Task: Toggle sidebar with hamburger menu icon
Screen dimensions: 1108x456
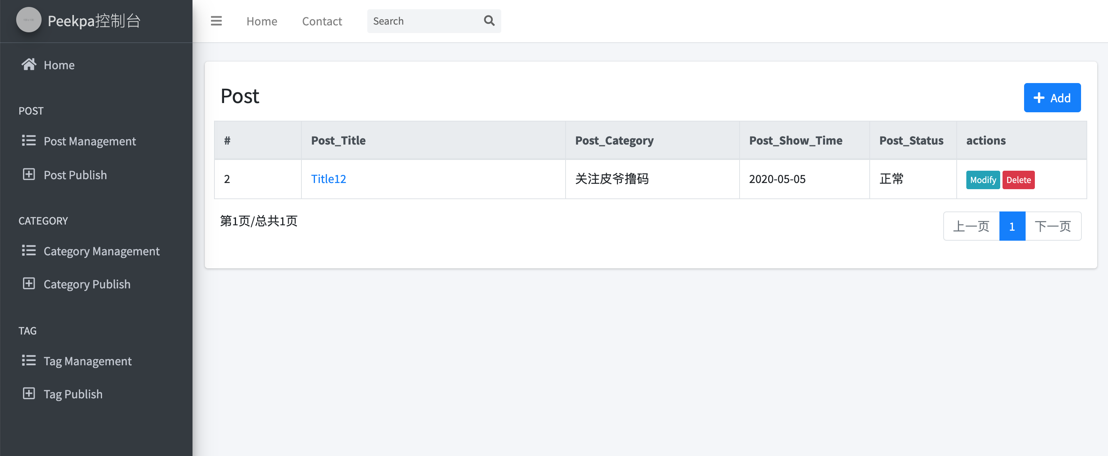Action: click(x=216, y=21)
